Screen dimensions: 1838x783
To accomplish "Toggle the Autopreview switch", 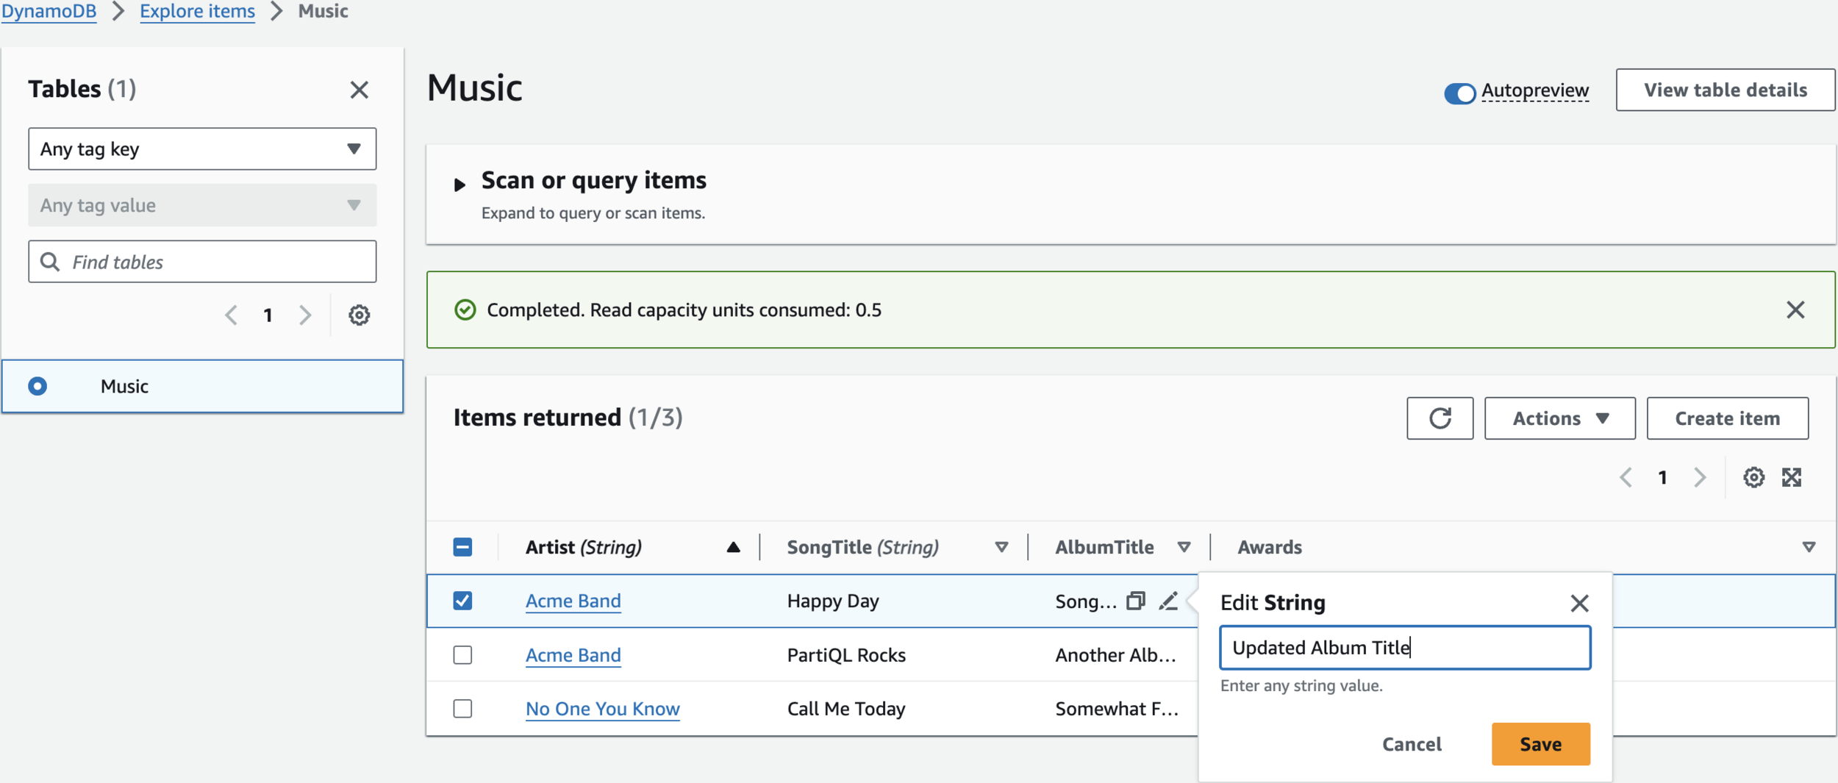I will [1459, 93].
